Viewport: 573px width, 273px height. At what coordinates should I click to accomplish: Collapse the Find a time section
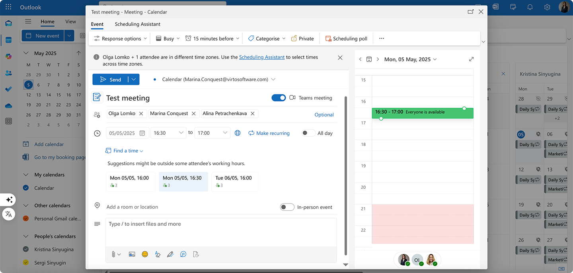pos(124,151)
